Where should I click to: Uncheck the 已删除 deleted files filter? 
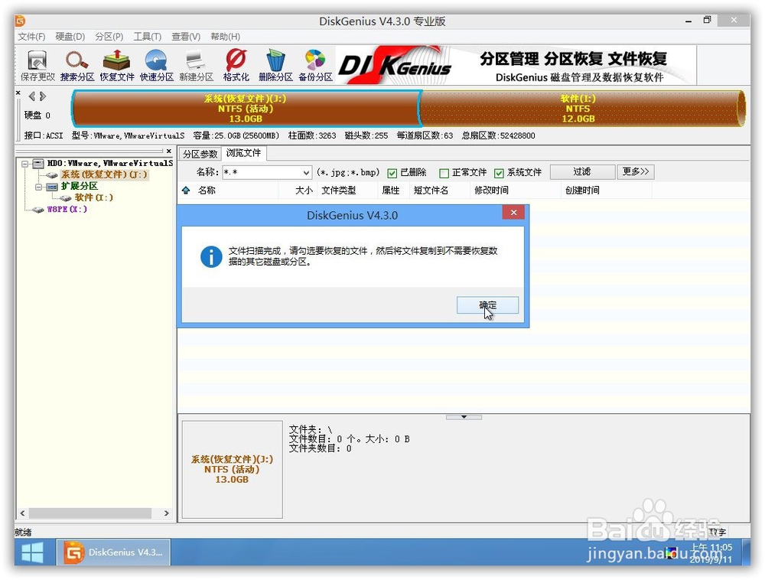click(x=392, y=172)
